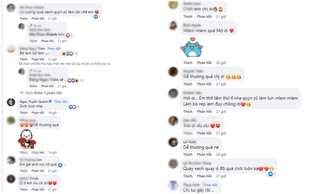Viewport: 334px width, 194px height.
Task: Reply to the 'Mlem mlem quá Mợ ơi' comment
Action: (x=204, y=63)
